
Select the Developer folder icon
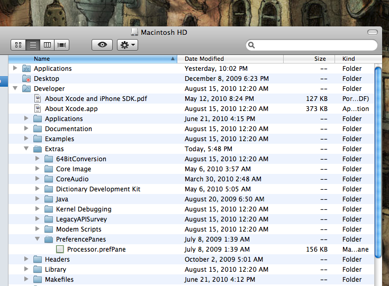pyautogui.click(x=26, y=88)
